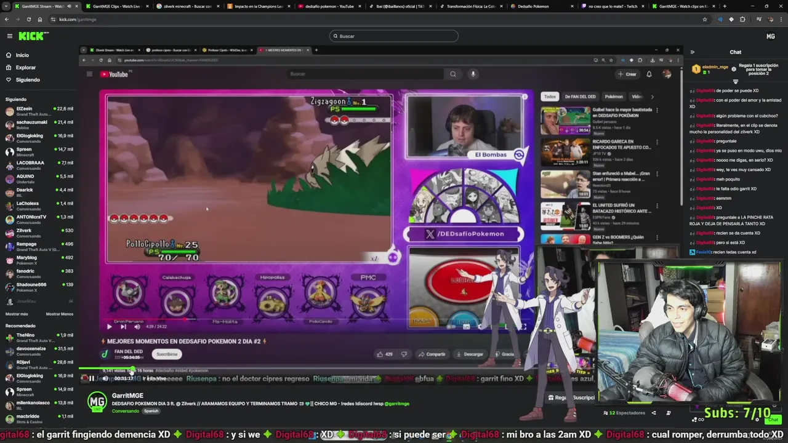Expand the chat leaderboard chevron
788x443 pixels.
pyautogui.click(x=735, y=81)
